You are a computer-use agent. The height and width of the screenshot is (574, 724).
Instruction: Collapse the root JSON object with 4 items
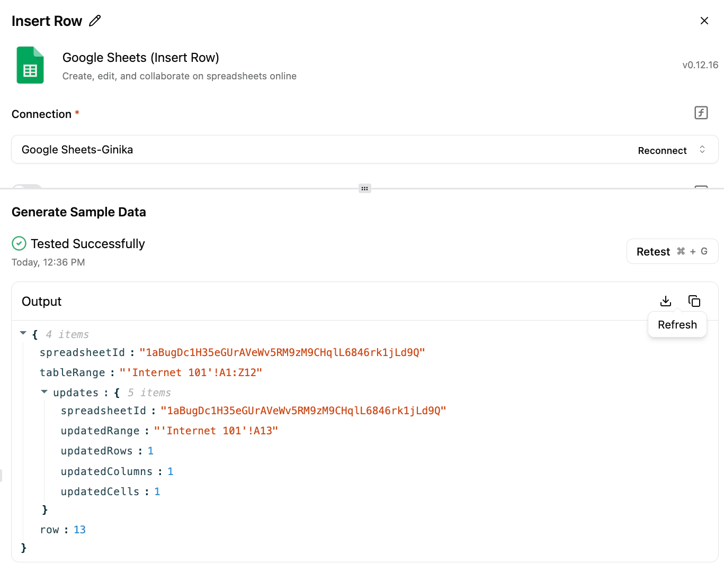23,333
